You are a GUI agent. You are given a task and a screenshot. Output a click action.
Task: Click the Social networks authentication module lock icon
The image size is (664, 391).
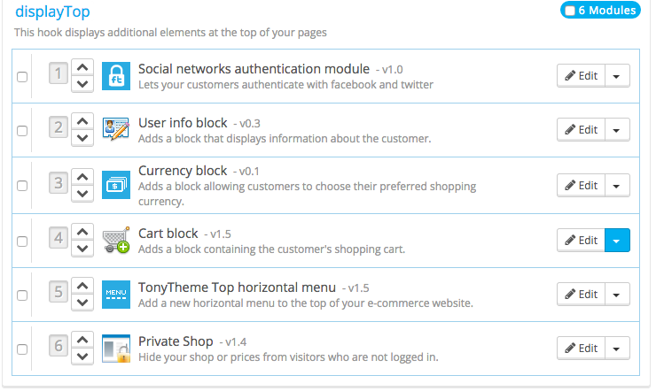pyautogui.click(x=116, y=76)
